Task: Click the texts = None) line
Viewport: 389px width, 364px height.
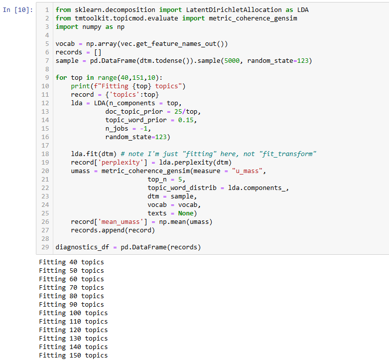Action: [x=172, y=213]
